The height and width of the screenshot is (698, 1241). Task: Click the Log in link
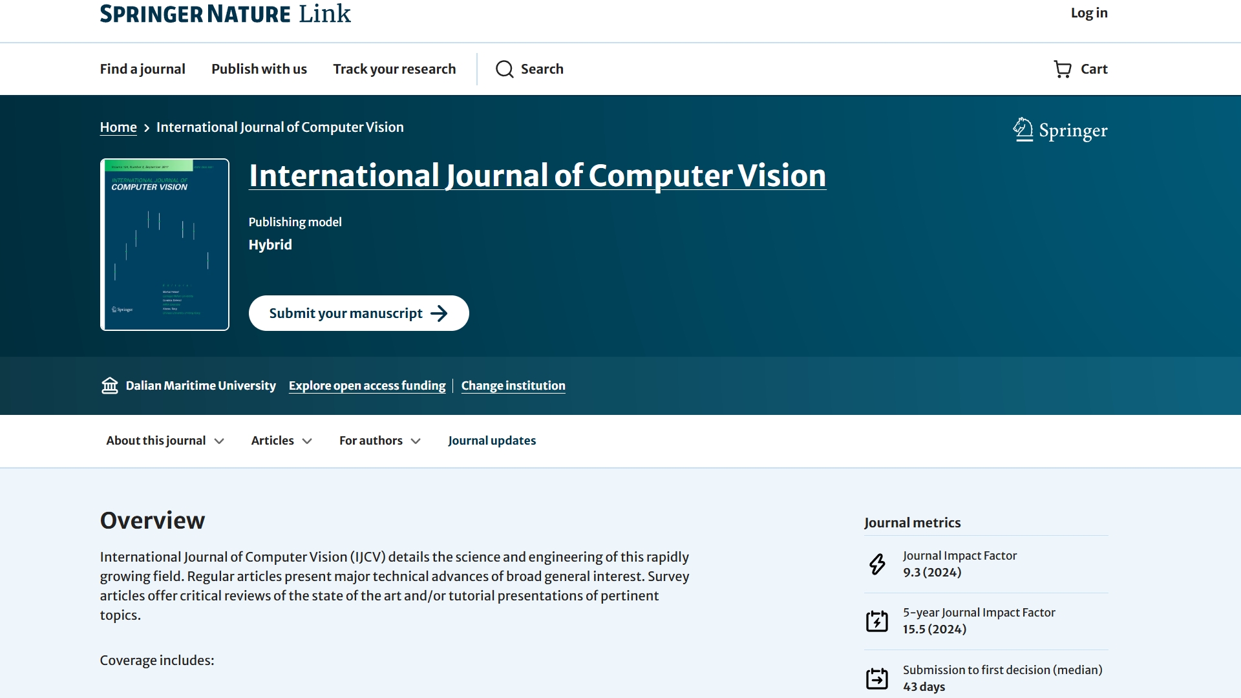[1088, 13]
